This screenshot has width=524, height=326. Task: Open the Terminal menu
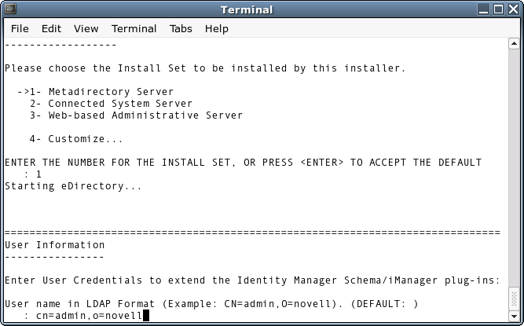click(134, 28)
